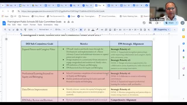
Task: Open the Policy Manual bookmark
Action: click(x=38, y=16)
